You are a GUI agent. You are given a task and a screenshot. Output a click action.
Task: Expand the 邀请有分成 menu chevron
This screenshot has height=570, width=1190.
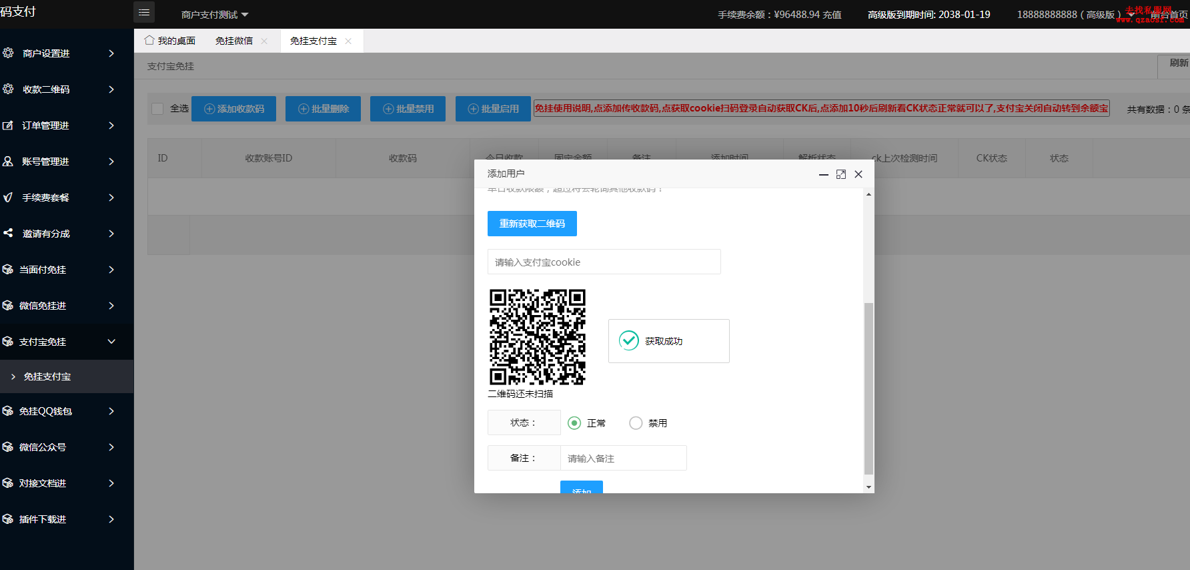(111, 233)
